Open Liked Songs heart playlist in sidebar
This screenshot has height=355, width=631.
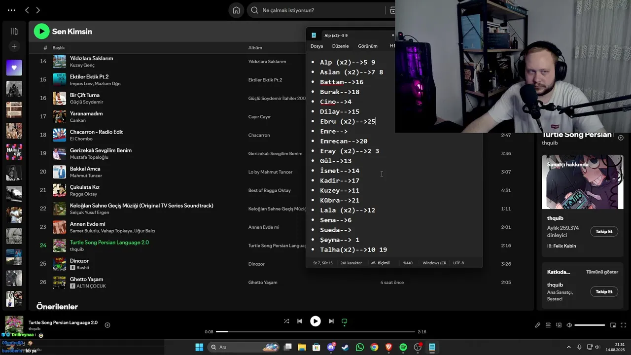[x=14, y=68]
